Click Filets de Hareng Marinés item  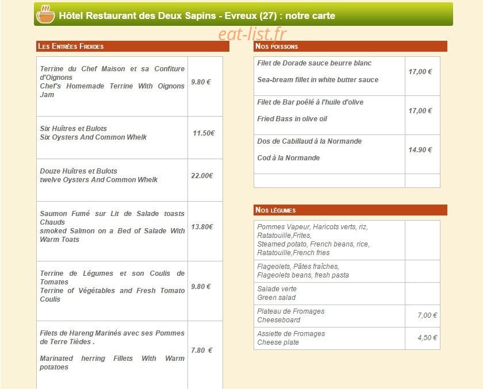(112, 350)
